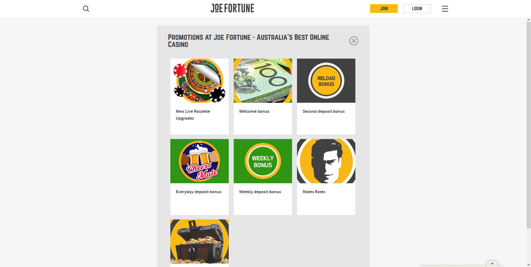Select the roulette wheel promo image
Screen dimensions: 531x267
coord(199,81)
